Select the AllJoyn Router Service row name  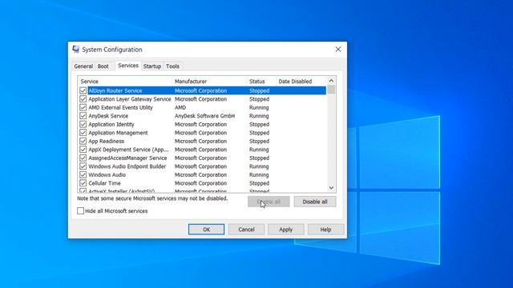point(115,90)
